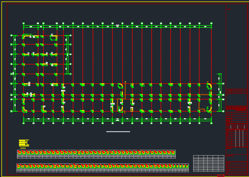The height and width of the screenshot is (177, 249).
Task: Click the lower column detail schedule strip
Action: 102,168
